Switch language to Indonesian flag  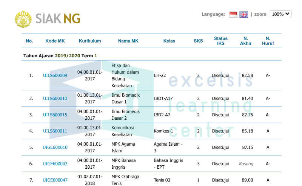point(233,14)
